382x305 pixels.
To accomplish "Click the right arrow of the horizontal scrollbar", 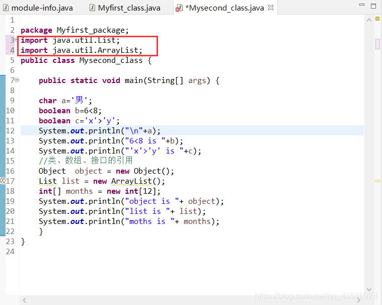I will [x=358, y=300].
